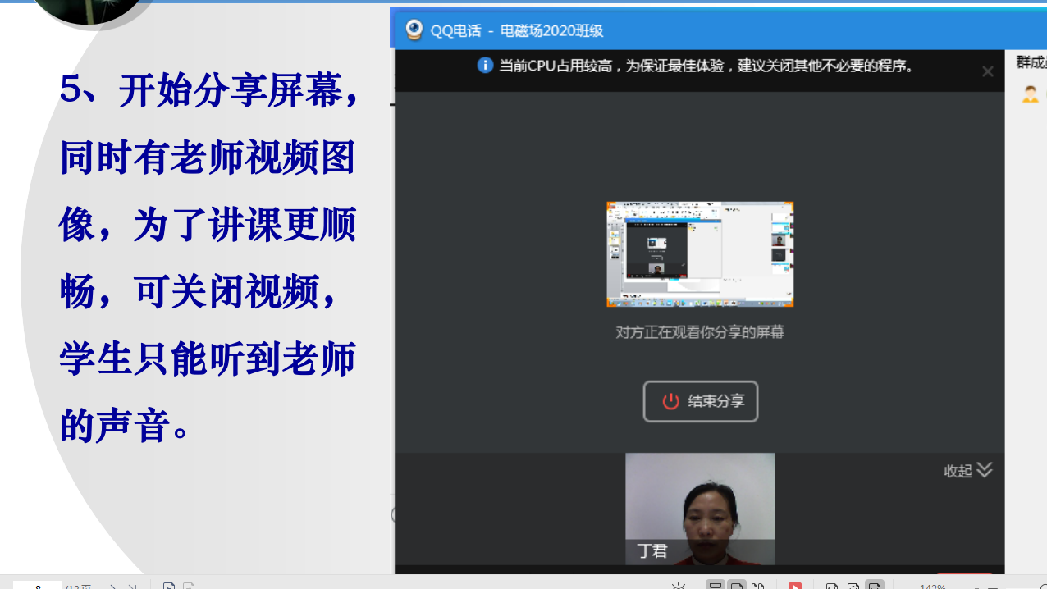This screenshot has height=589, width=1047.
Task: Start slideshow with the red play button
Action: click(794, 587)
